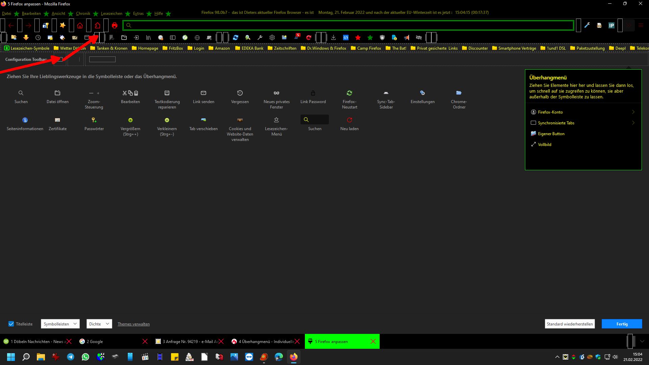Select the Neues privates Fenster icon

277,93
